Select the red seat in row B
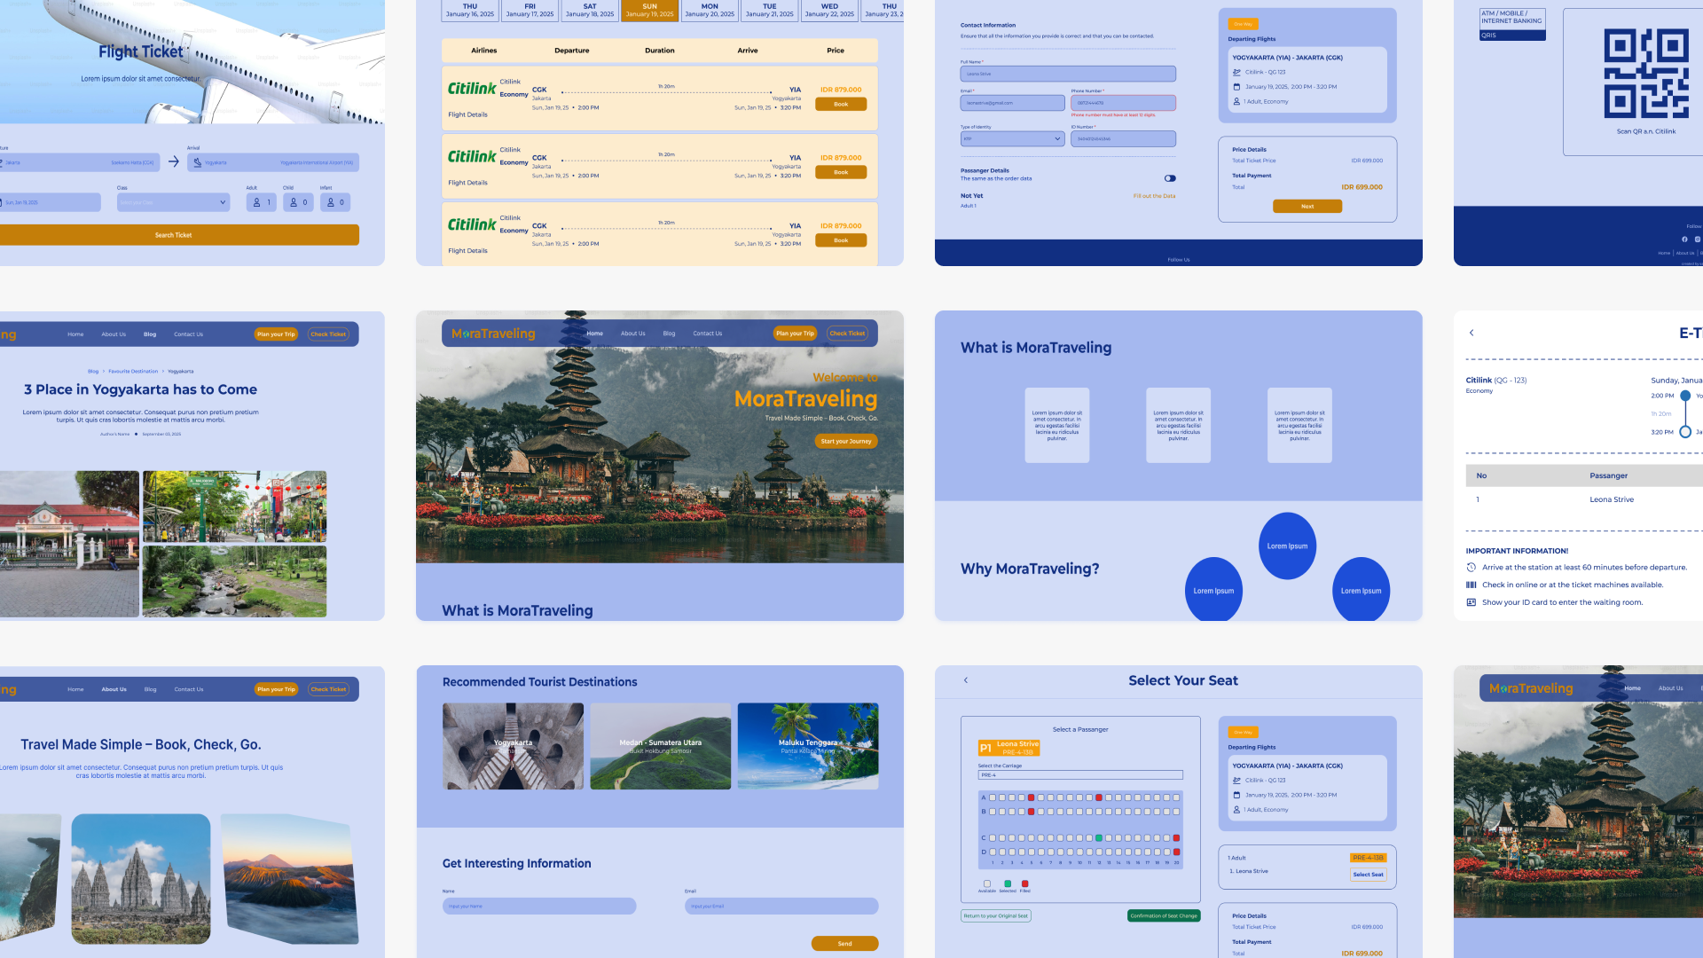The height and width of the screenshot is (958, 1703). click(1031, 812)
